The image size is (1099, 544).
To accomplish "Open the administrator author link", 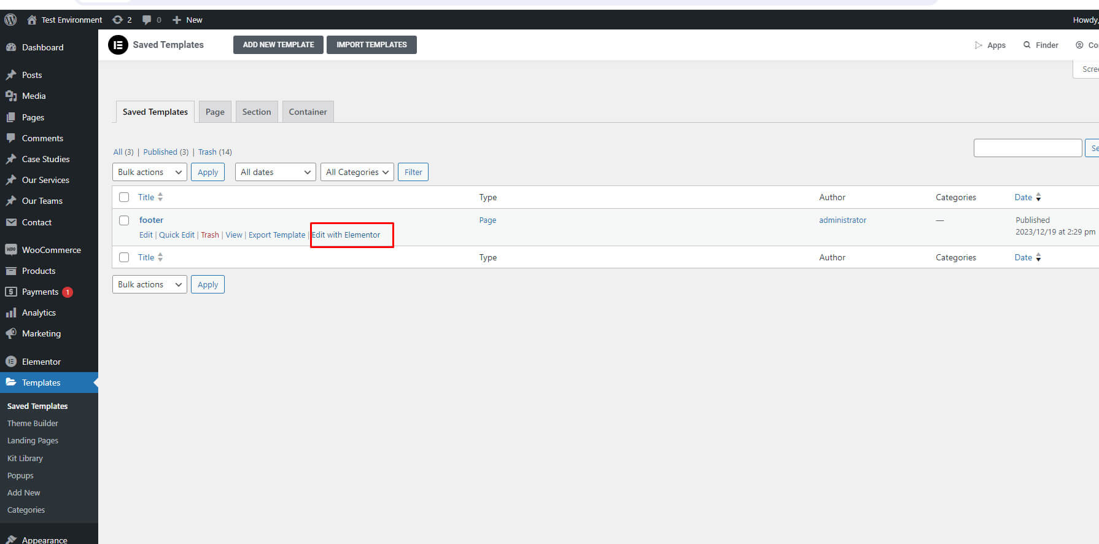I will click(x=842, y=220).
